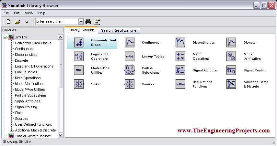Viewport: 277px width, 146px height.
Task: Select Sinks in the Libraries tree
Action: click(x=19, y=113)
